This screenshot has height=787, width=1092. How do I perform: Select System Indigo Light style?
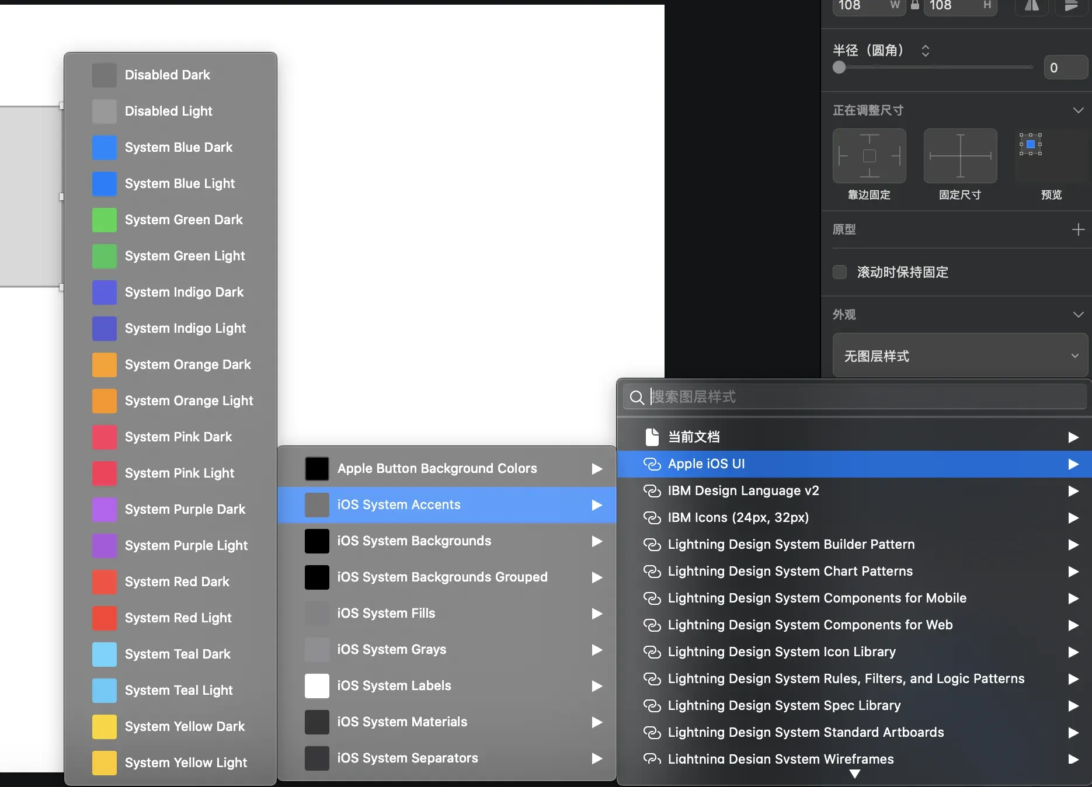click(170, 328)
